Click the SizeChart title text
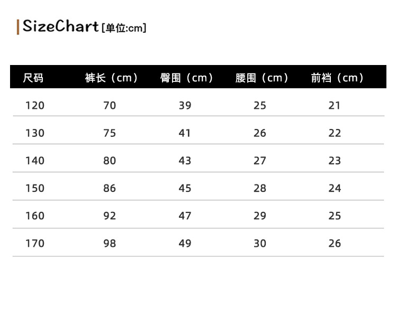This screenshot has height=315, width=397. [x=60, y=26]
